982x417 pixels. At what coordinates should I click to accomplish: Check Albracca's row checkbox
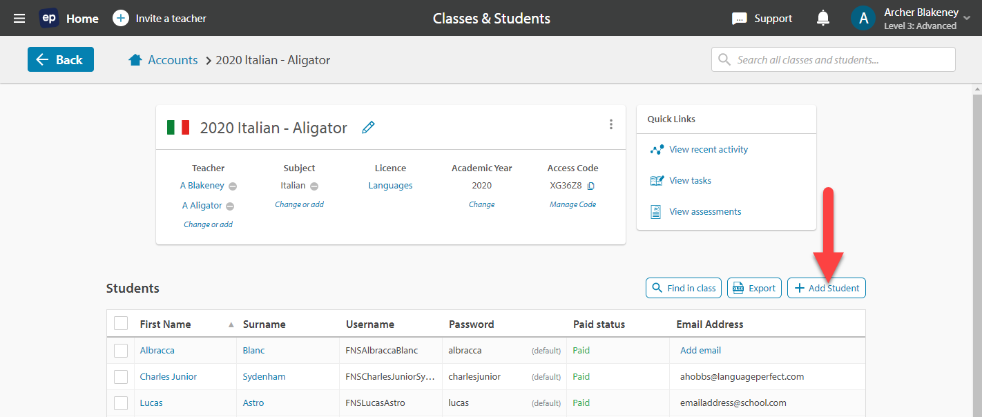pos(121,350)
